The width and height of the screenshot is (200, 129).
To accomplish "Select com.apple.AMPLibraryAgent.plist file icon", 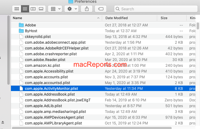I will coord(21,123).
